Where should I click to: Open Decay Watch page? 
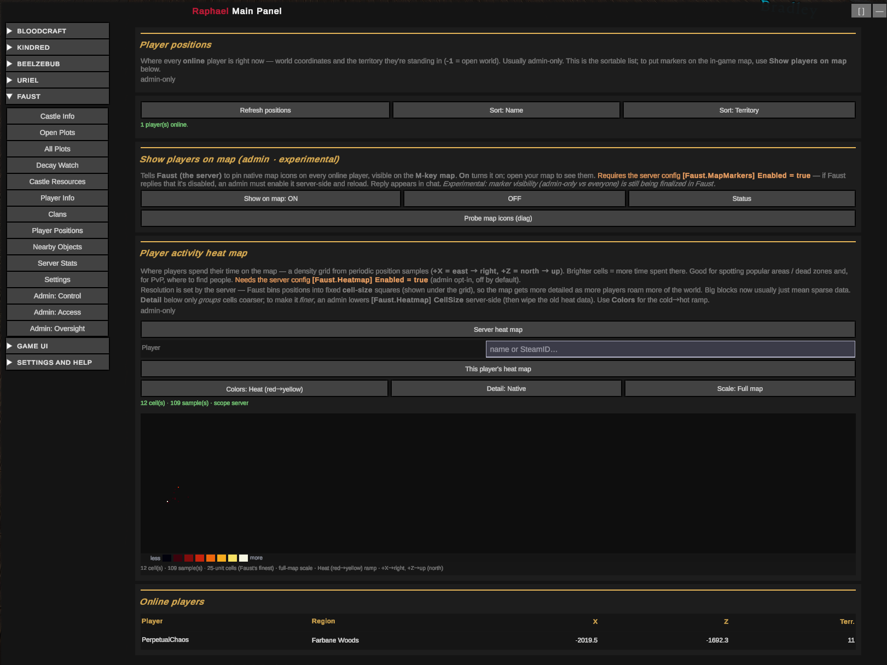point(57,165)
